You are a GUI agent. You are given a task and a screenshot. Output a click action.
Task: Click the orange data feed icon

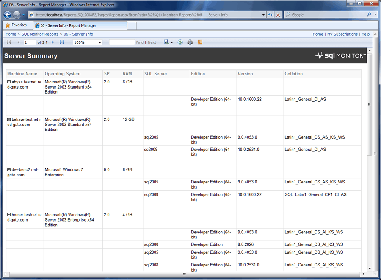click(x=200, y=42)
